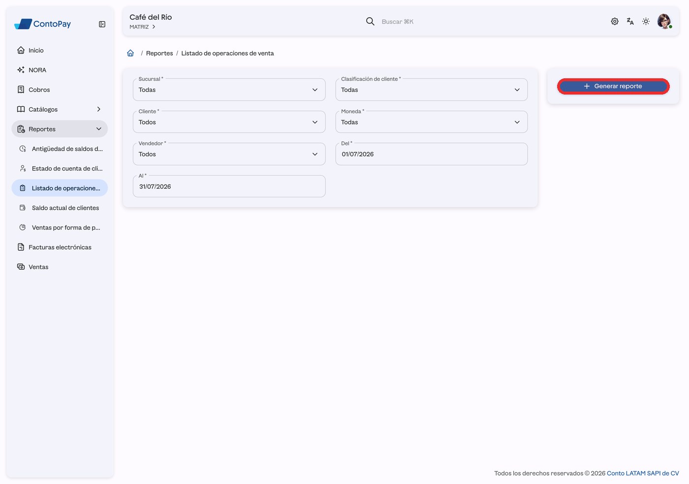Select Listado de operaciones report item
Image resolution: width=689 pixels, height=484 pixels.
[60, 188]
